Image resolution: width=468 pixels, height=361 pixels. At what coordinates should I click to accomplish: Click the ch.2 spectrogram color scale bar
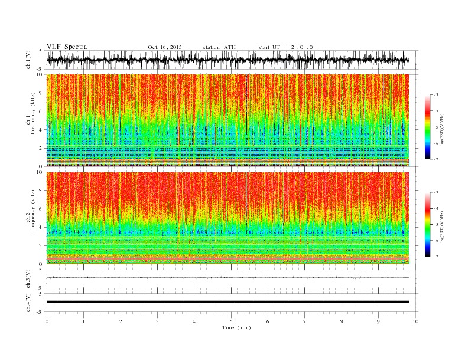point(427,224)
